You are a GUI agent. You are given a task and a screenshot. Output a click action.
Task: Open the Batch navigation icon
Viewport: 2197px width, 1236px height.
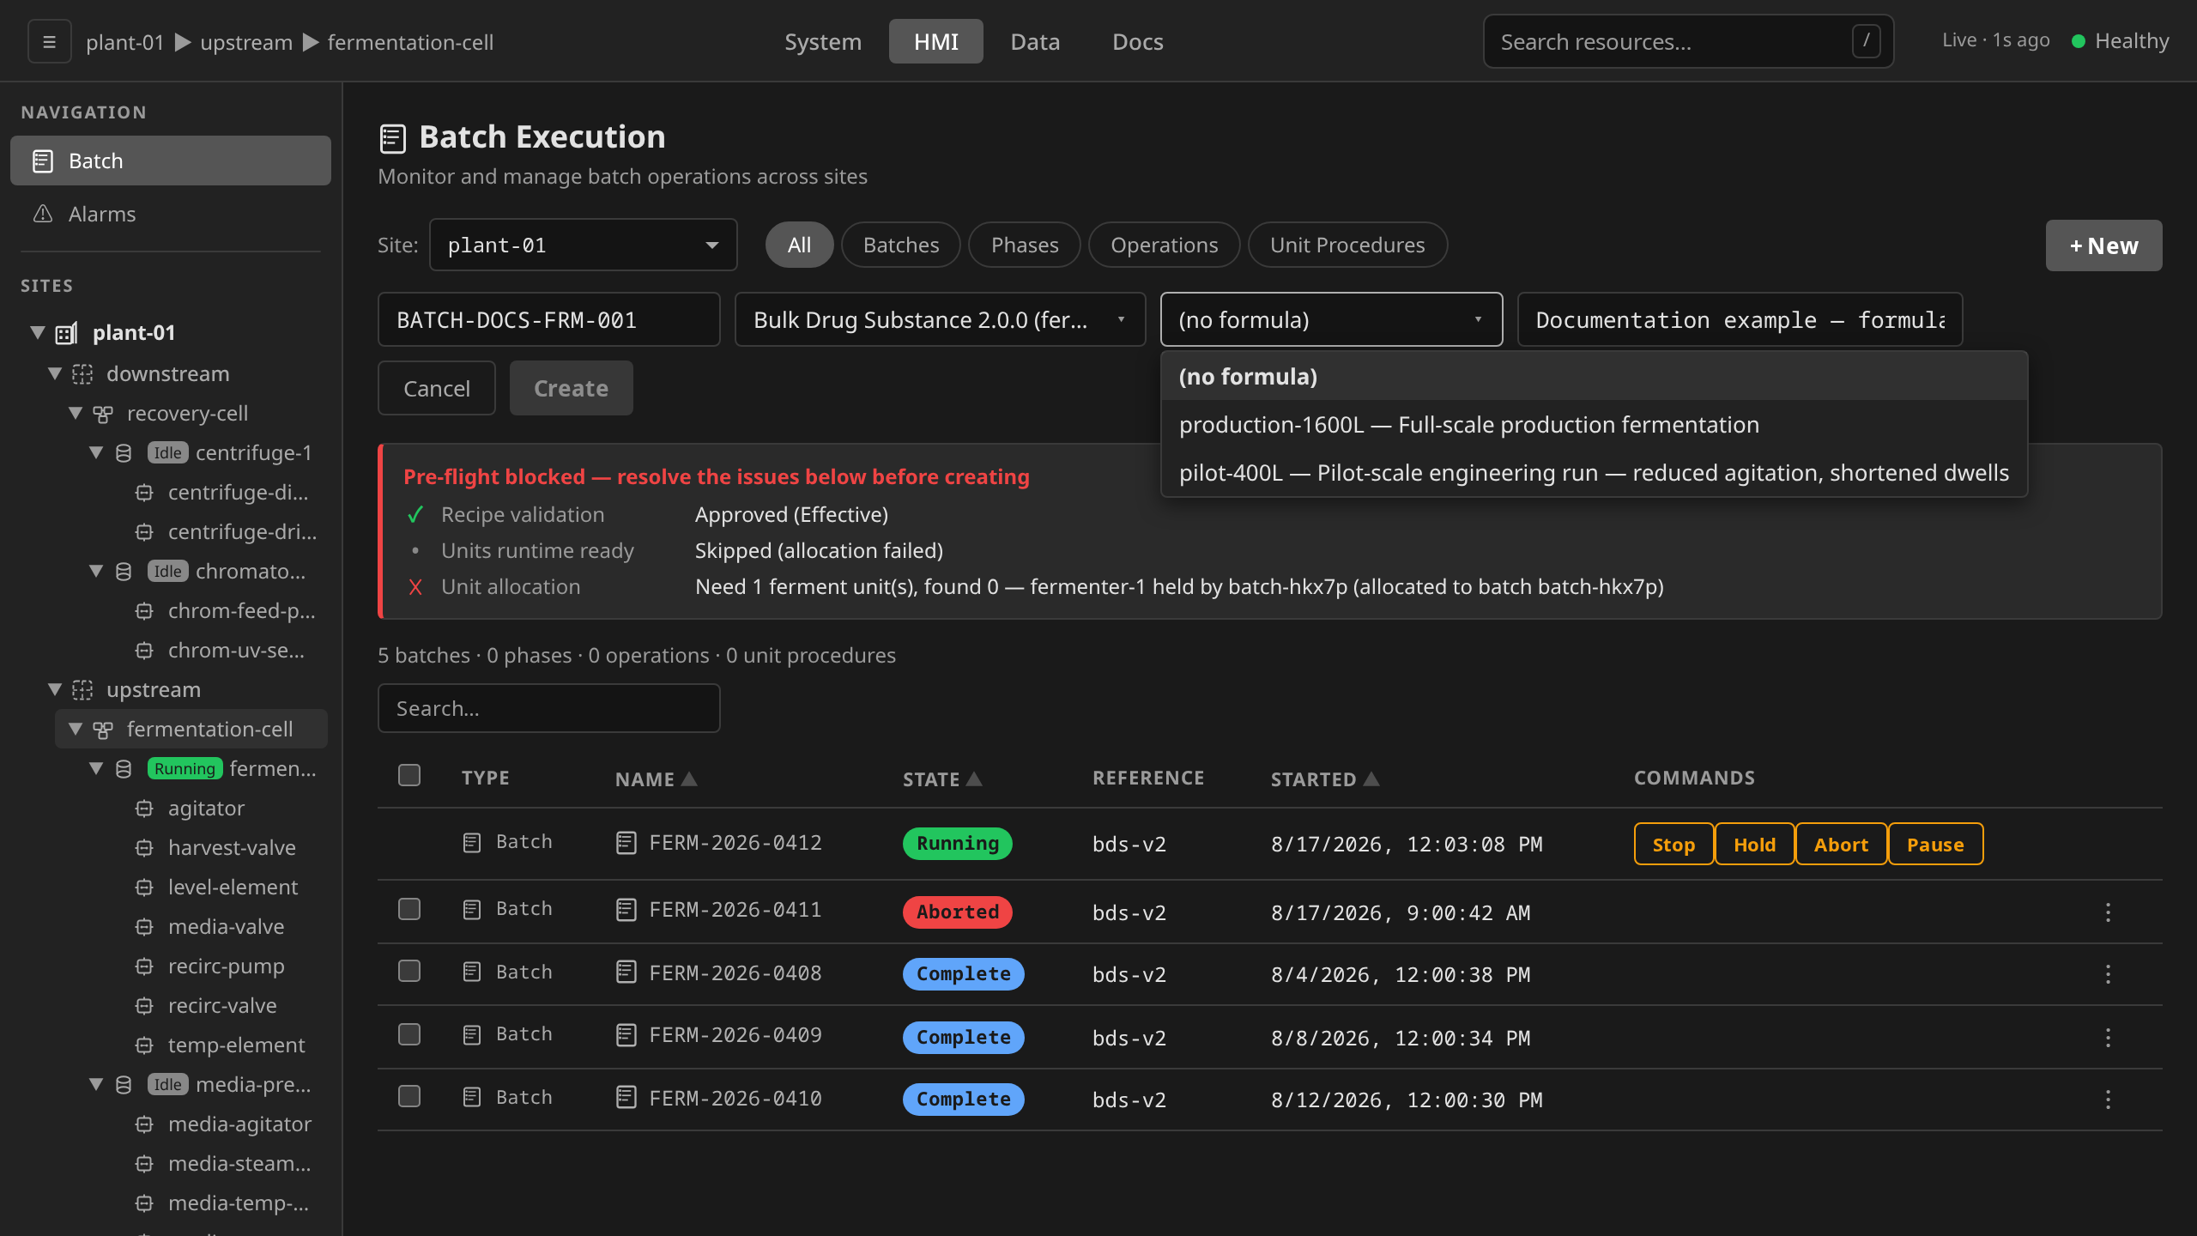click(x=43, y=161)
